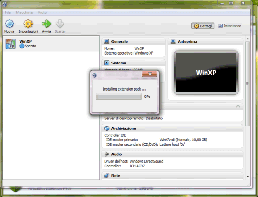Select the WinXP virtual machine entry
The image size is (258, 197).
[x=51, y=44]
